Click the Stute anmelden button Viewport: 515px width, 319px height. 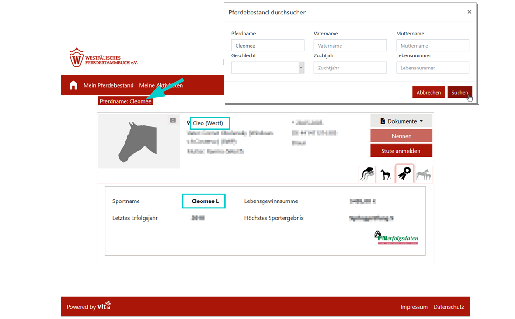401,151
